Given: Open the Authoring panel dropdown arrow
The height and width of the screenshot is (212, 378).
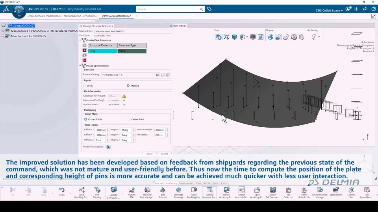Looking at the screenshot, I should coord(319,37).
